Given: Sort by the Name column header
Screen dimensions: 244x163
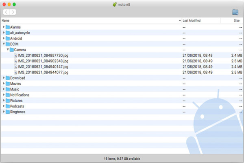Looking at the screenshot, I should click(x=6, y=21).
